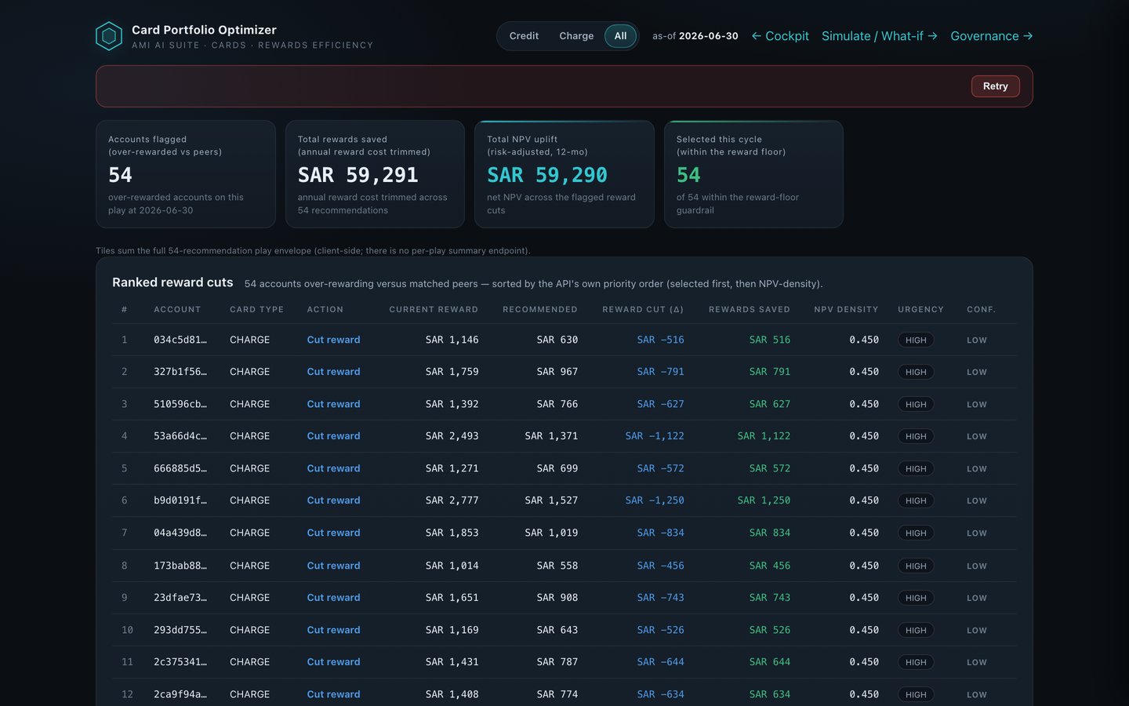Click CHARGE card type in row 5
Image resolution: width=1129 pixels, height=706 pixels.
point(249,468)
